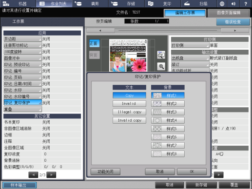Select background 样式6
252x189 pixels.
[168, 137]
